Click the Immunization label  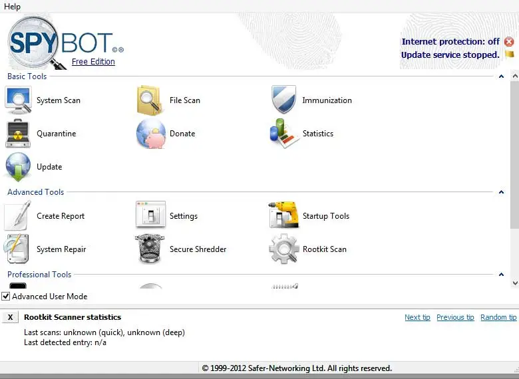[327, 100]
